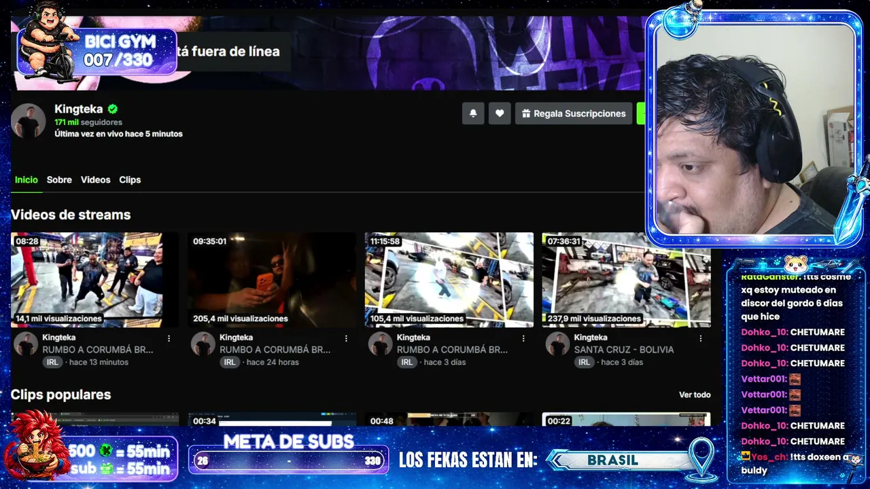Click the Kingteka name under the 09:35:01 video
The height and width of the screenshot is (489, 870).
[x=236, y=338]
